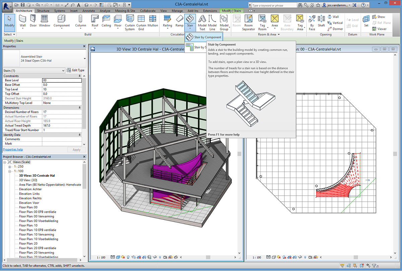Click the Model Line tool

point(212,22)
